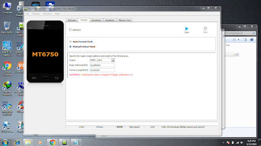This screenshot has height=146, width=261.
Task: Click the Action Center flag tray icon
Action: pyautogui.click(x=228, y=142)
